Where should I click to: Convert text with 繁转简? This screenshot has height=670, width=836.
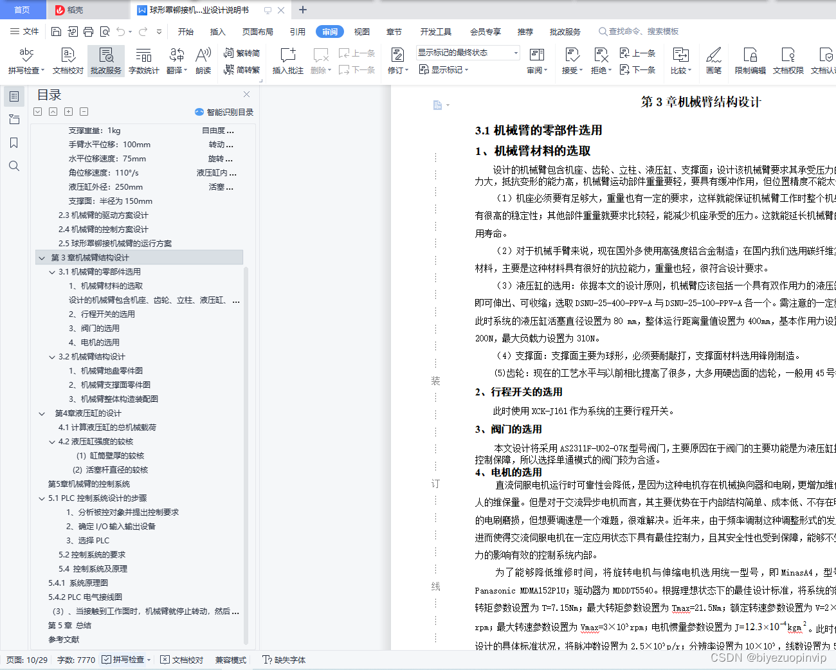[x=242, y=53]
